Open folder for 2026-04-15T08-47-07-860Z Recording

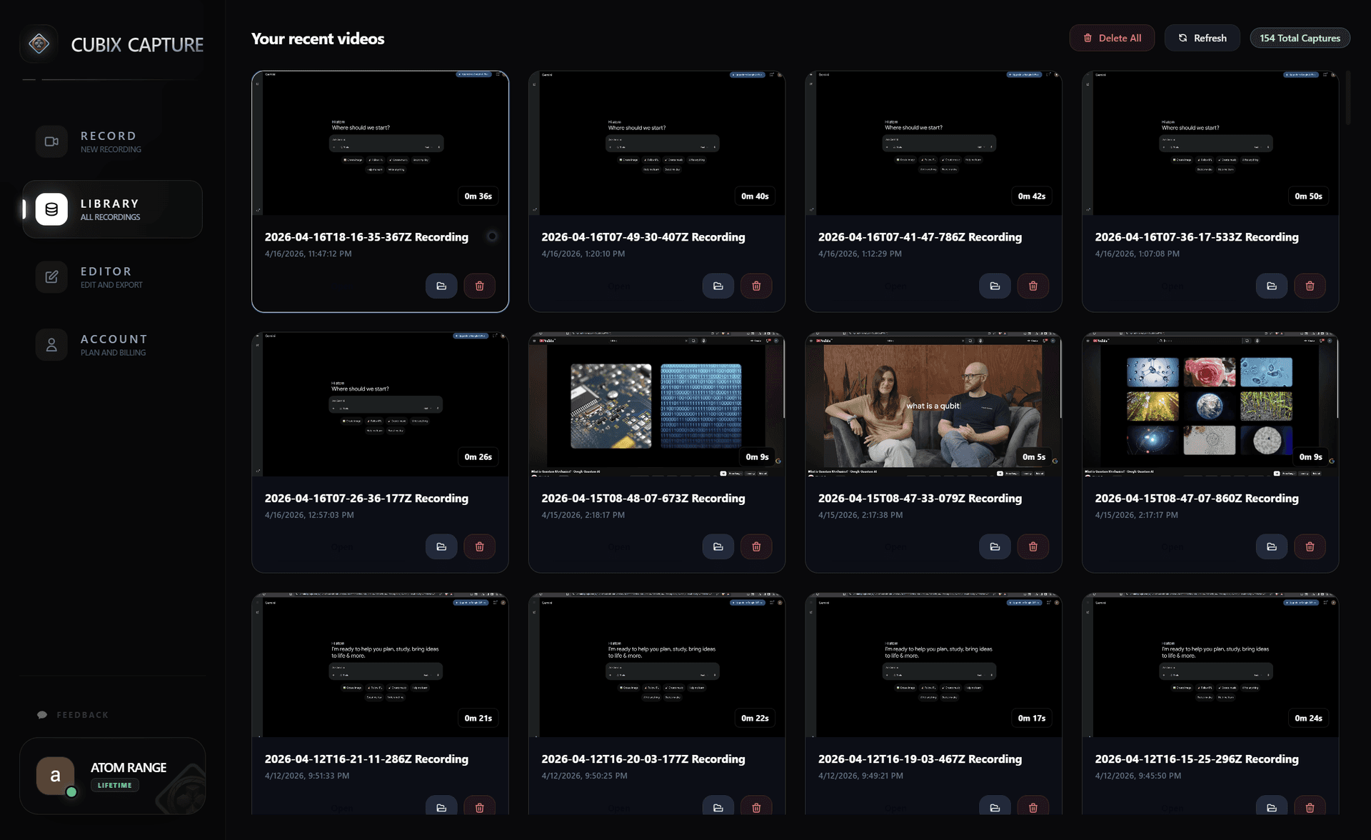pyautogui.click(x=1272, y=546)
